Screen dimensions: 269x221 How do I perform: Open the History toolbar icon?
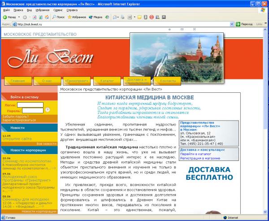[x=107, y=17]
